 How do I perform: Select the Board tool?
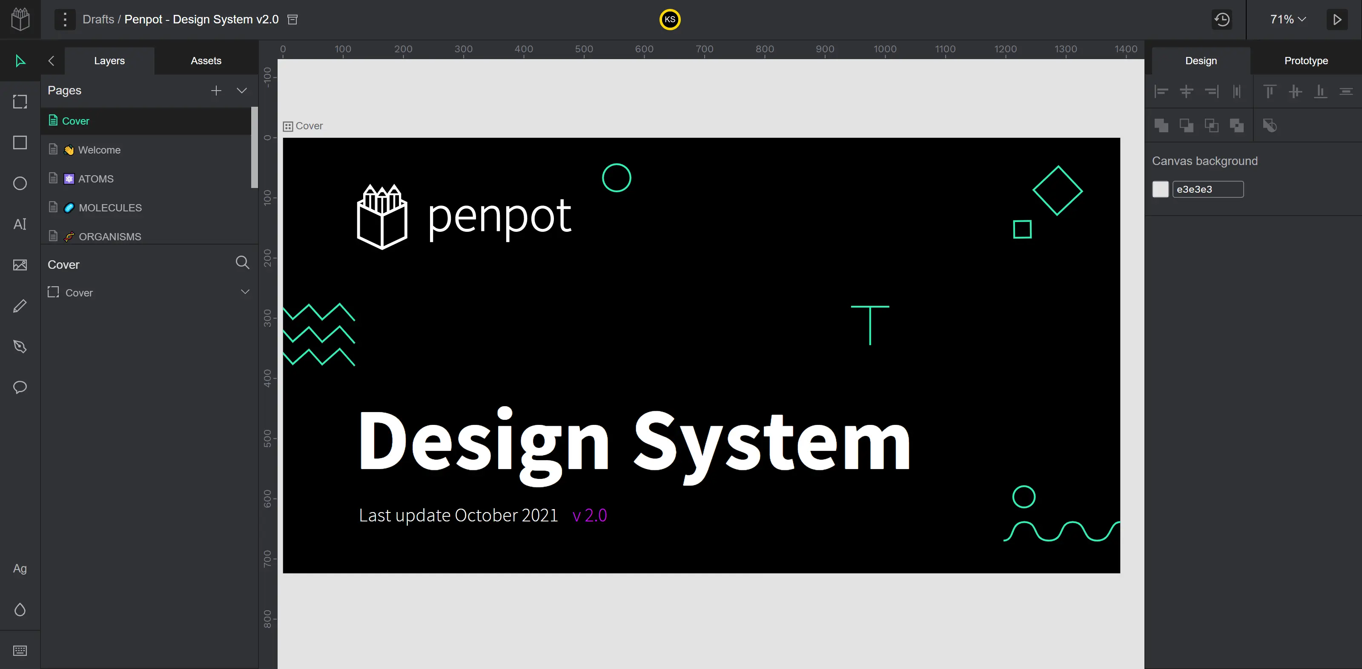tap(20, 101)
